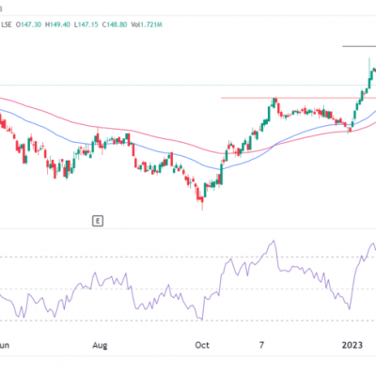Click the earnings 'E' marker on chart
The width and height of the screenshot is (376, 376).
[x=98, y=221]
